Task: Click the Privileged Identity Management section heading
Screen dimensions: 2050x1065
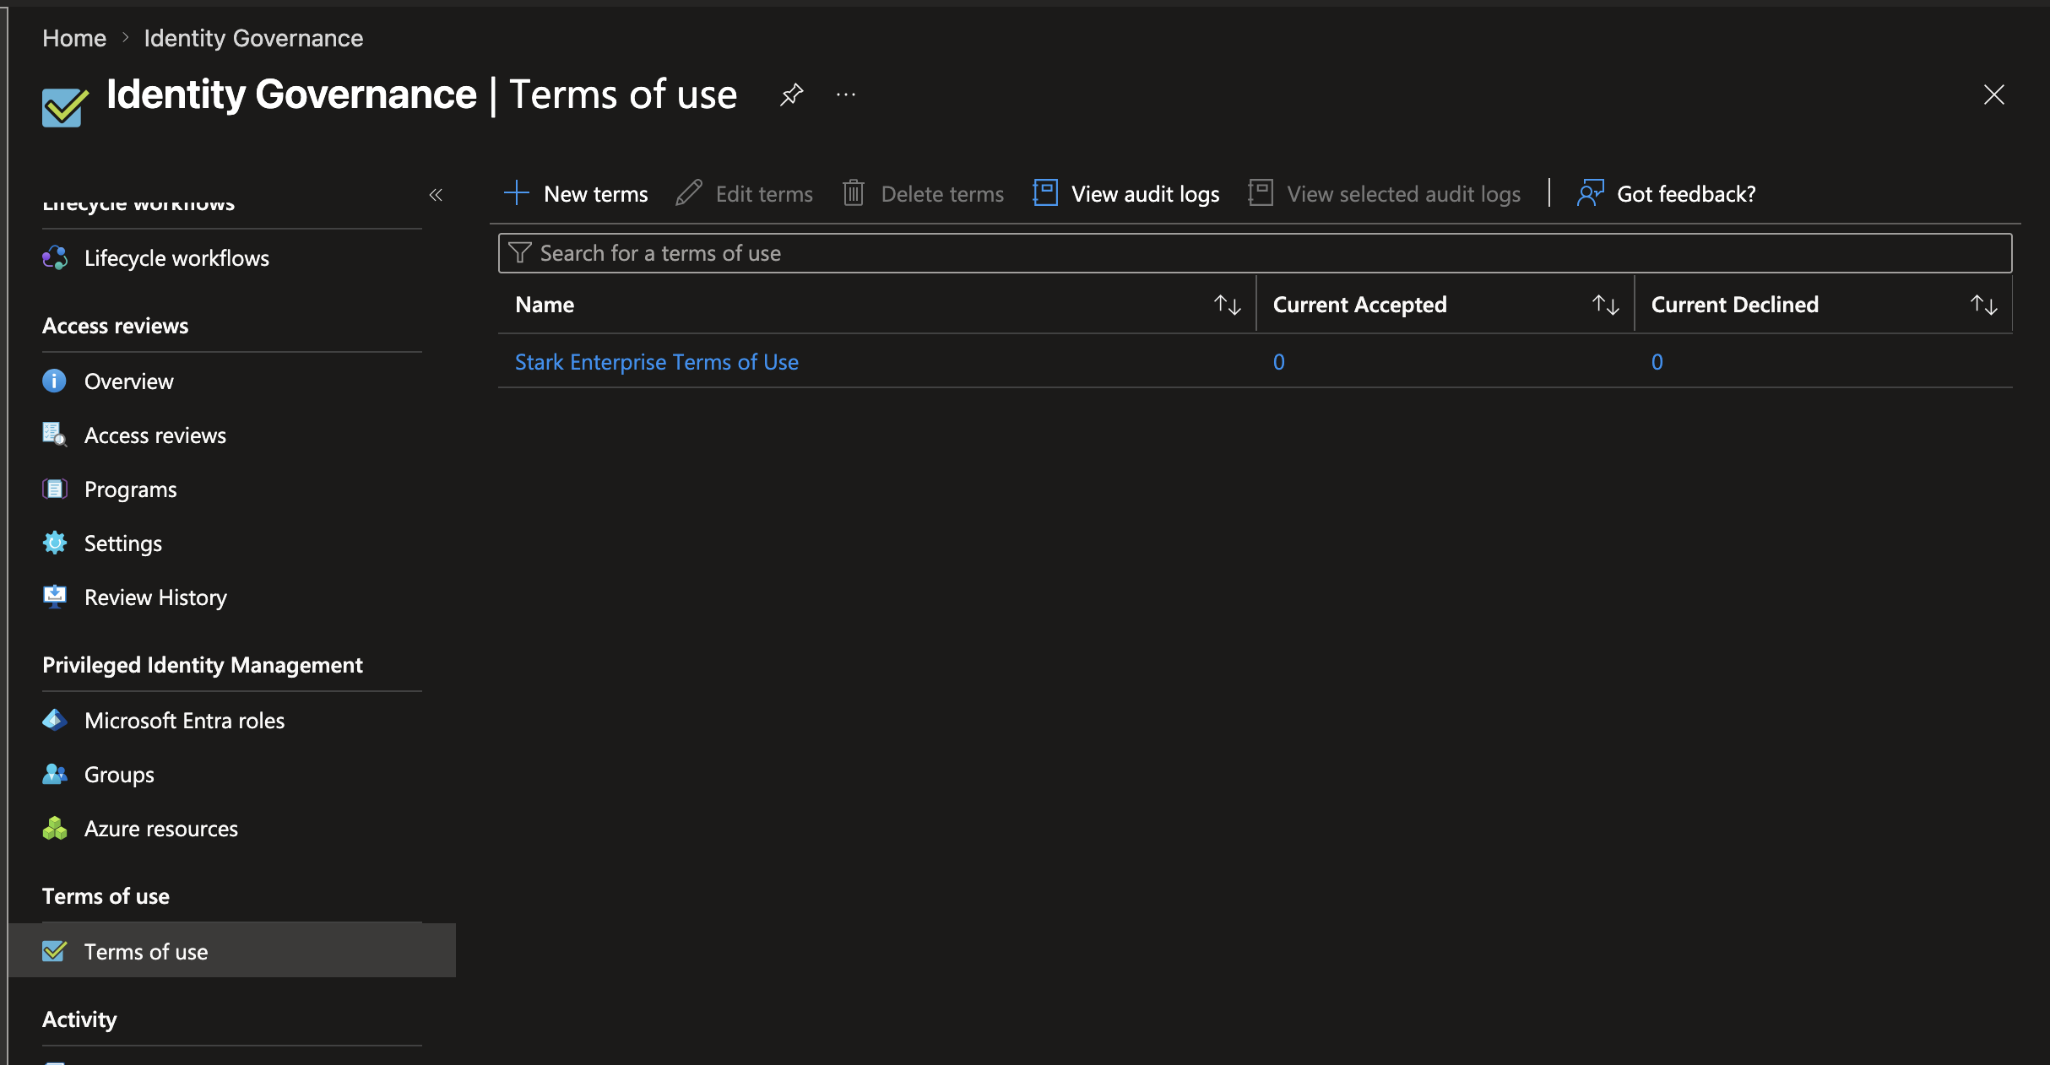Action: [203, 665]
